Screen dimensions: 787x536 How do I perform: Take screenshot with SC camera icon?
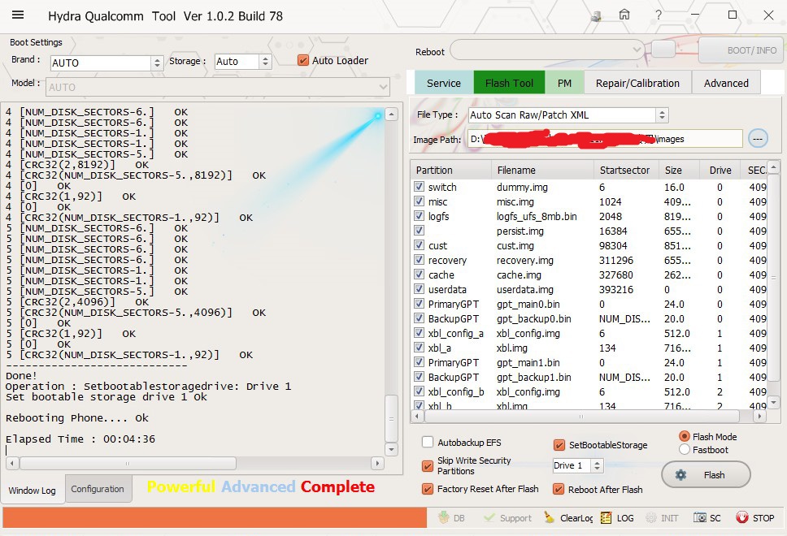click(x=700, y=517)
